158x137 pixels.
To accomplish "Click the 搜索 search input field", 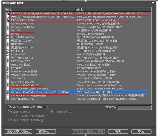I will point(134,107).
